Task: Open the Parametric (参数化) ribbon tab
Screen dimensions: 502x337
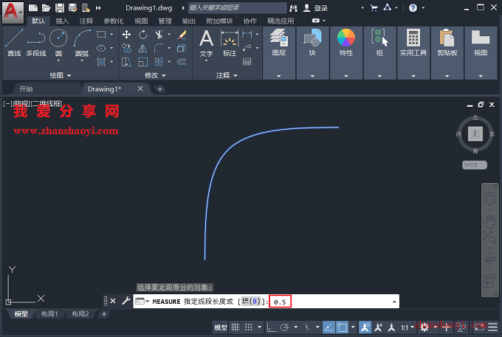Action: [114, 21]
